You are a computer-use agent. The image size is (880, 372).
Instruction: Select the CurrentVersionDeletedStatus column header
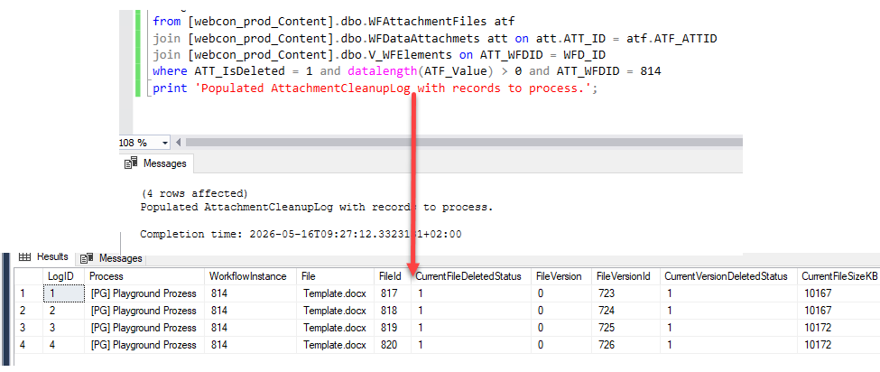[727, 276]
